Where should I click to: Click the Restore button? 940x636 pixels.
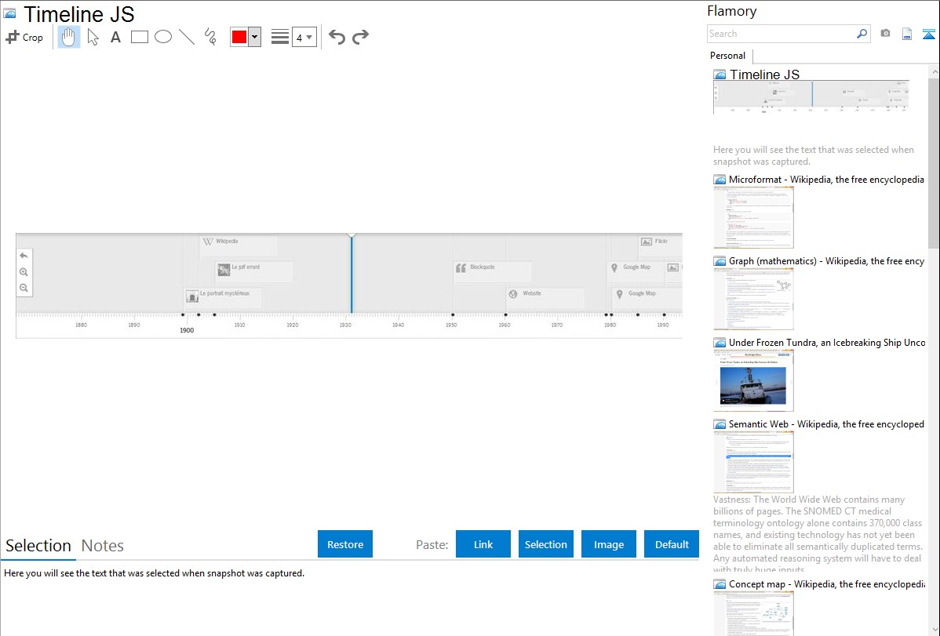pyautogui.click(x=345, y=543)
